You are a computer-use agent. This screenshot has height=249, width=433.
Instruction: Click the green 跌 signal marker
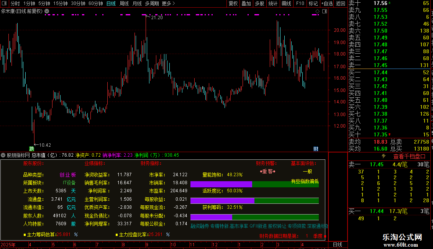[x=32, y=149]
